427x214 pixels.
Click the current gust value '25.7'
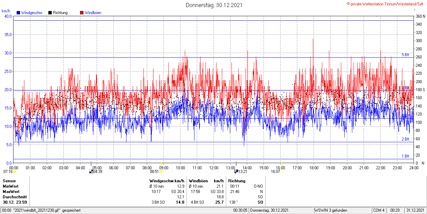(x=219, y=202)
